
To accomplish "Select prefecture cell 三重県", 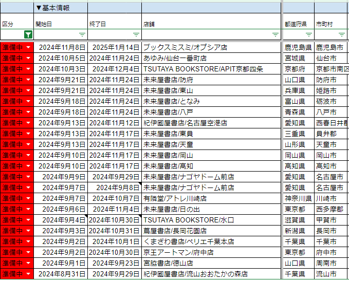I will [299, 134].
